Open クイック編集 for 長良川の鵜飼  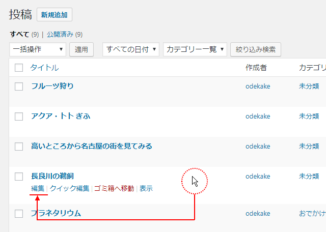tap(70, 188)
